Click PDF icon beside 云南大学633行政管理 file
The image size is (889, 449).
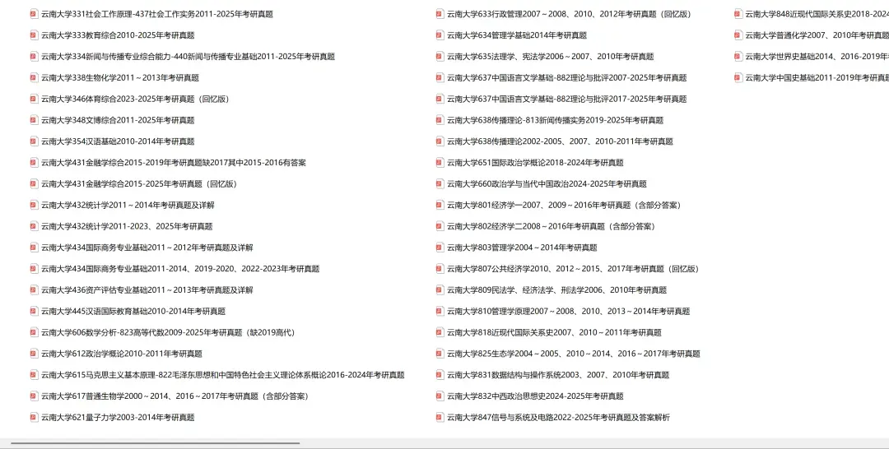[440, 14]
